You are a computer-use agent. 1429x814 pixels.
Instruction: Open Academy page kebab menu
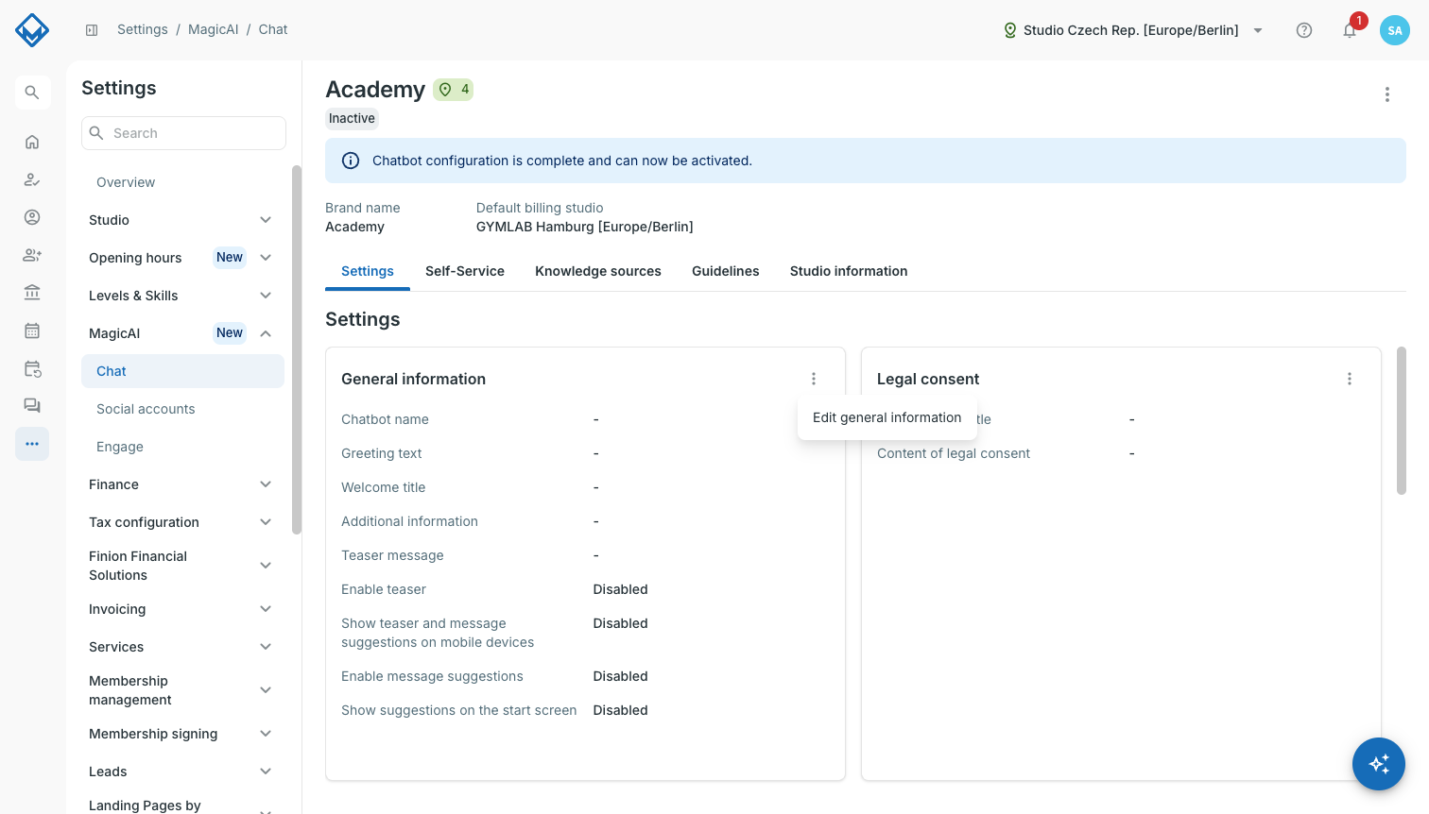1387,94
